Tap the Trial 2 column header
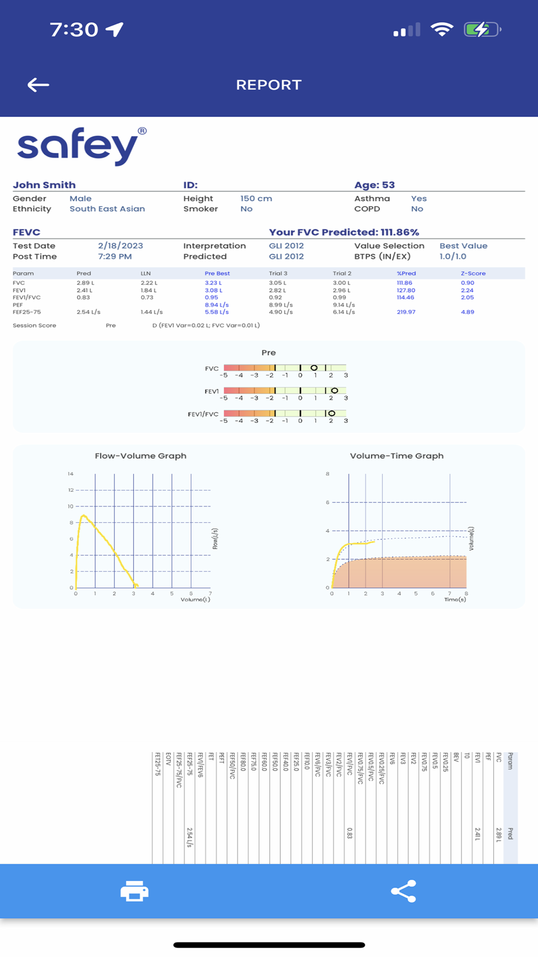 342,273
